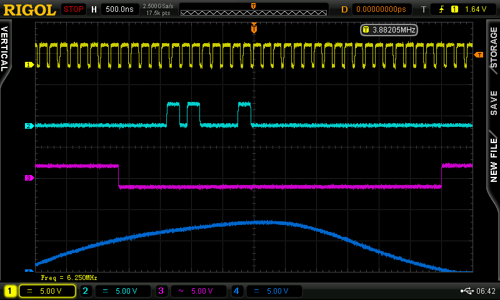Click the SAVE menu item

pos(493,103)
